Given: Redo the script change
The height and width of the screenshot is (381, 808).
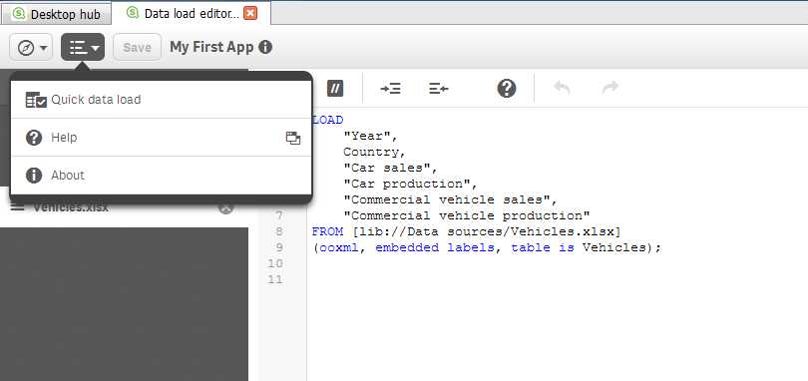Looking at the screenshot, I should point(610,88).
